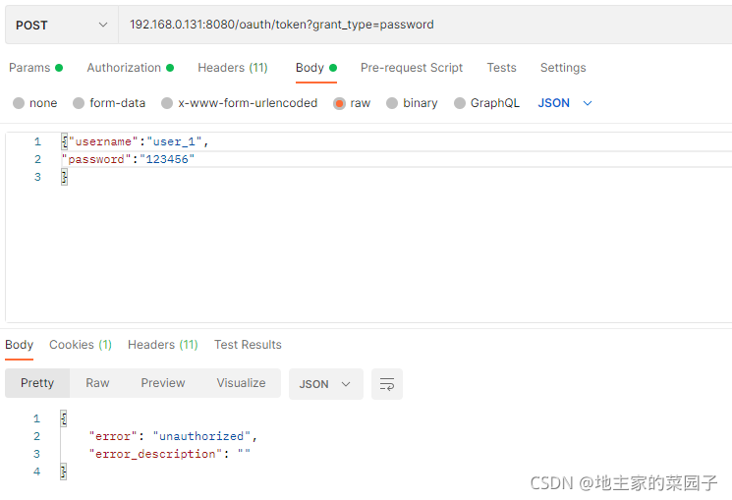Open the blue JSON body format dropdown

[565, 103]
